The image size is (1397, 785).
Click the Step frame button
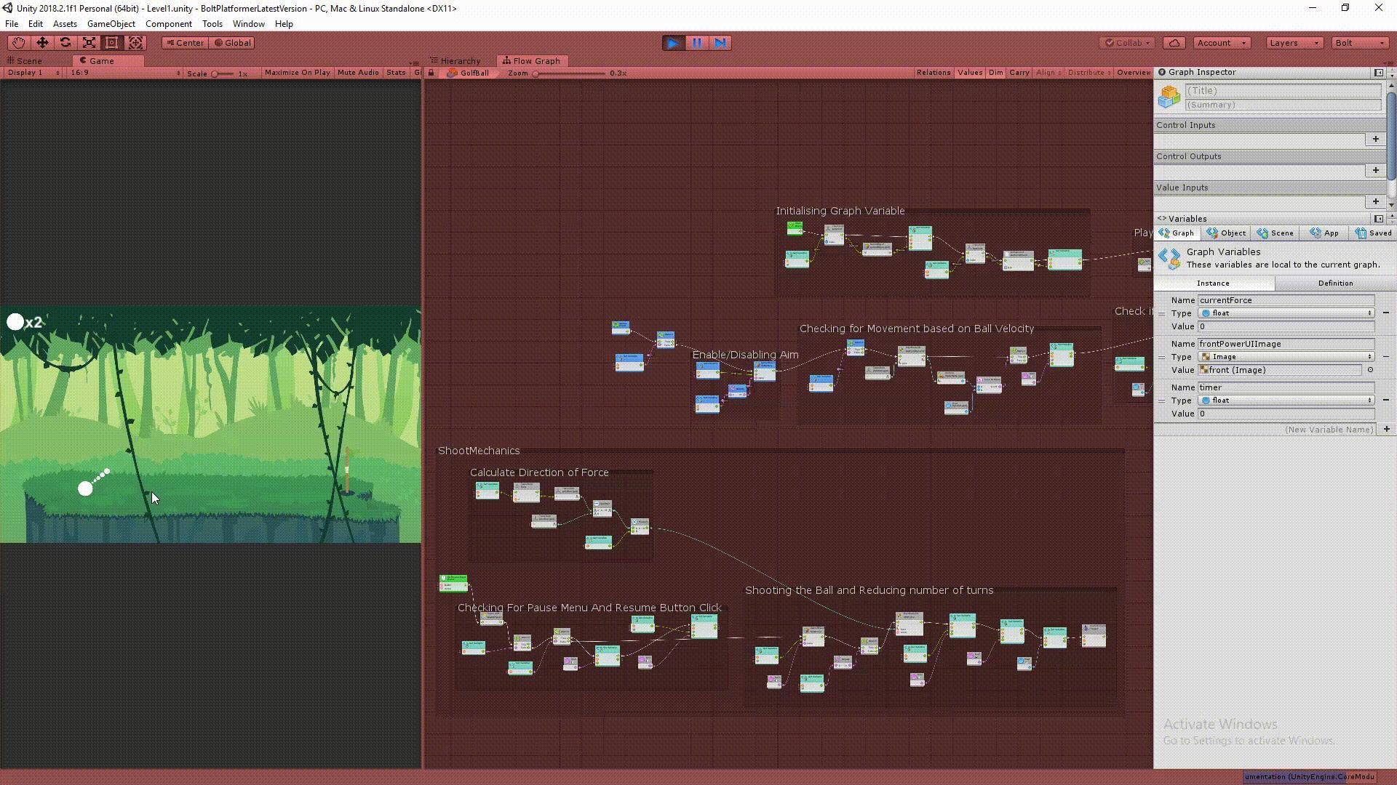point(720,43)
